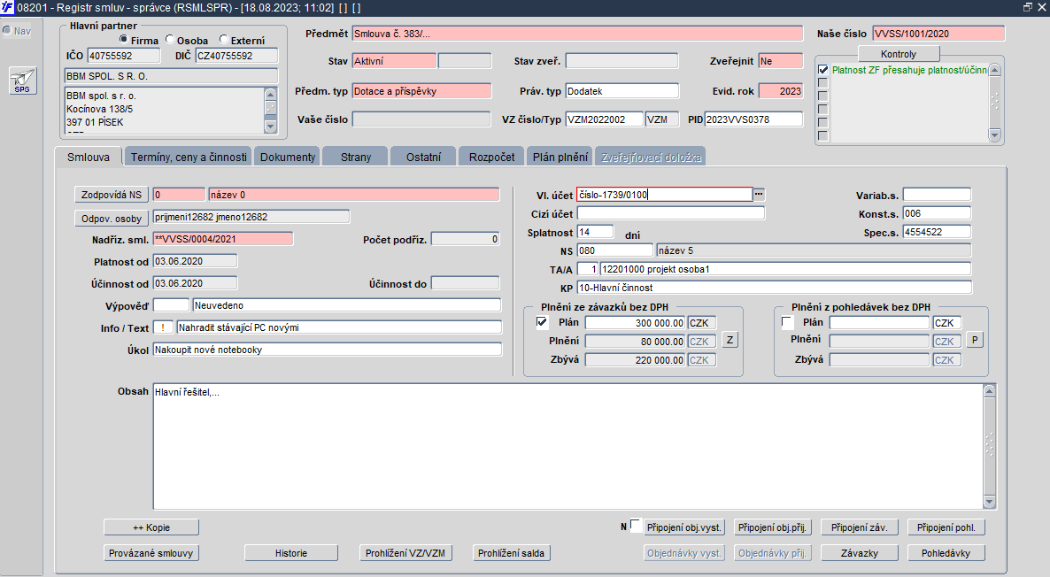Open account lookup ellipsis beside Vl. účet
1050x577 pixels.
click(759, 194)
